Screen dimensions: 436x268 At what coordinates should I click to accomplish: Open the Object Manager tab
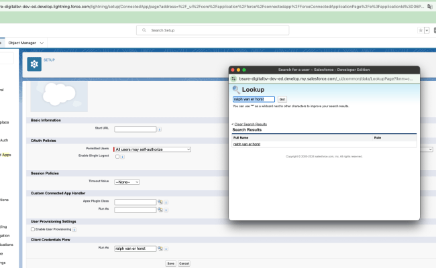[x=22, y=43]
